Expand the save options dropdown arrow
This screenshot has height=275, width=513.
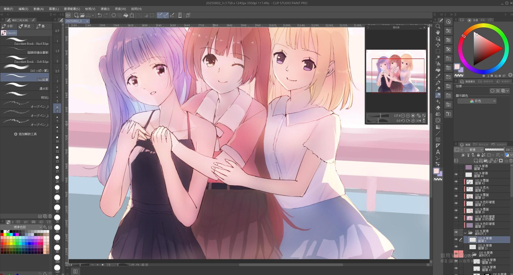coord(93,15)
